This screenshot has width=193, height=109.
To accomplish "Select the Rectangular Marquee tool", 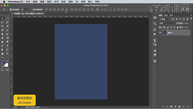I will [x=7, y=18].
